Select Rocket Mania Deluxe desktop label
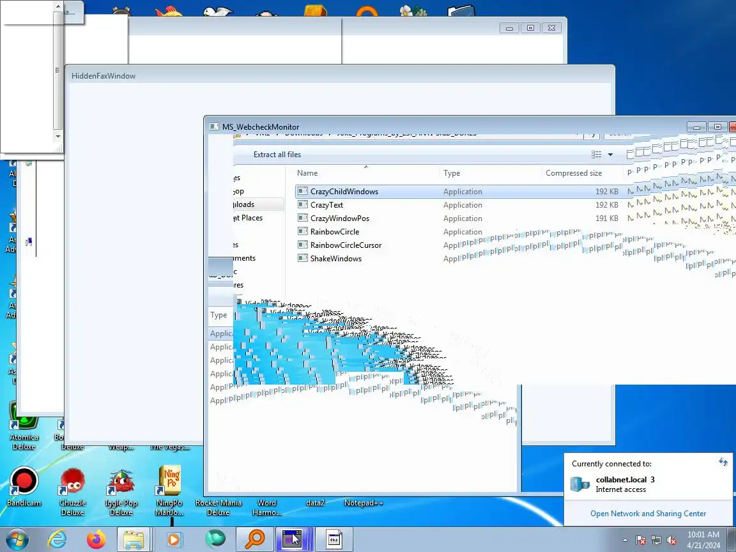Viewport: 736px width, 552px height. tap(218, 507)
